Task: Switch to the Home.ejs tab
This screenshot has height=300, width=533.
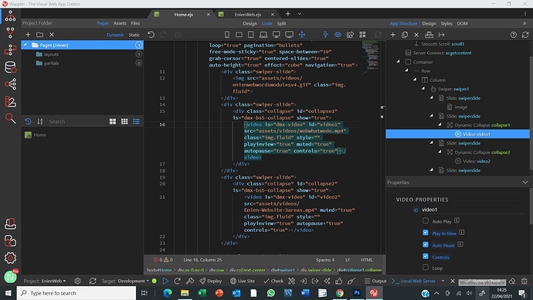Action: point(184,14)
